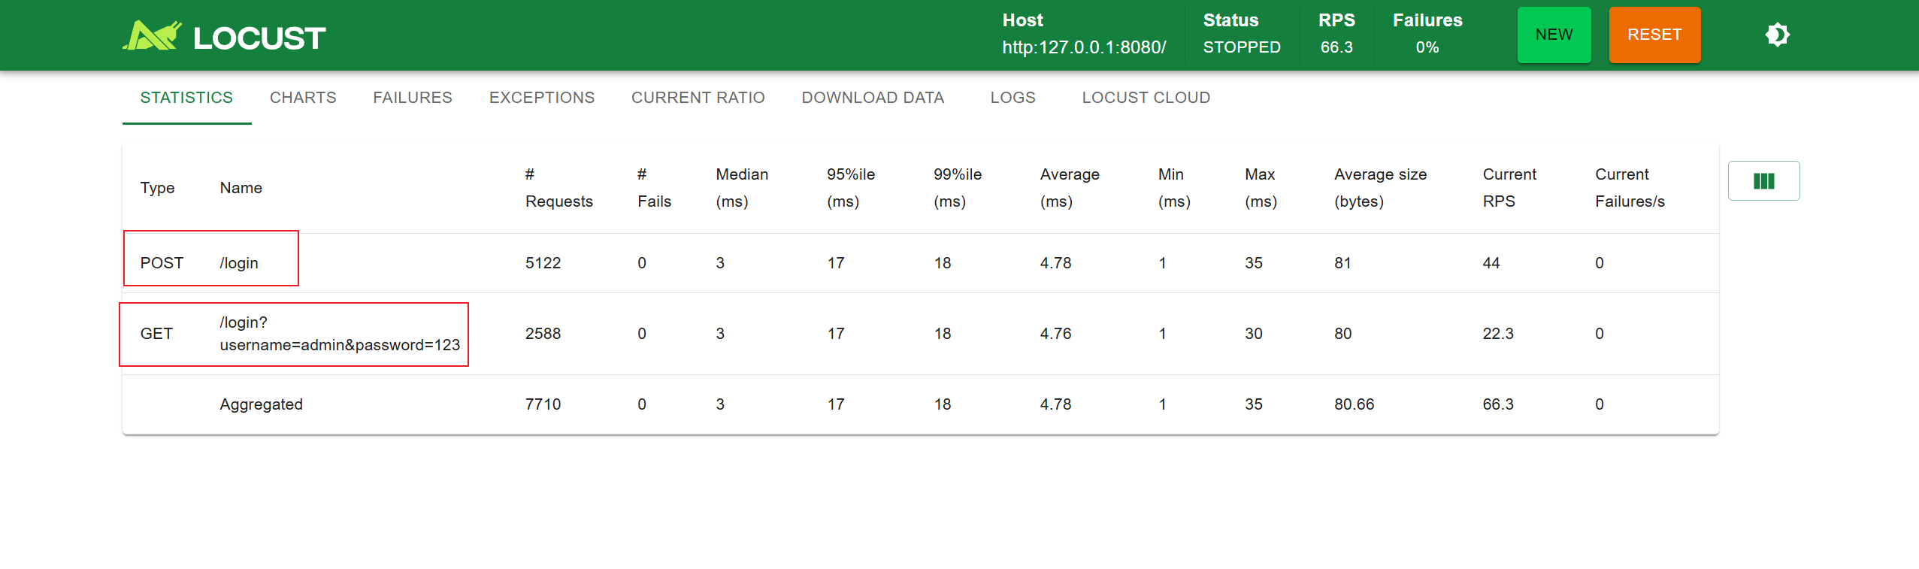
Task: Click the POST /login row name
Action: 239,263
